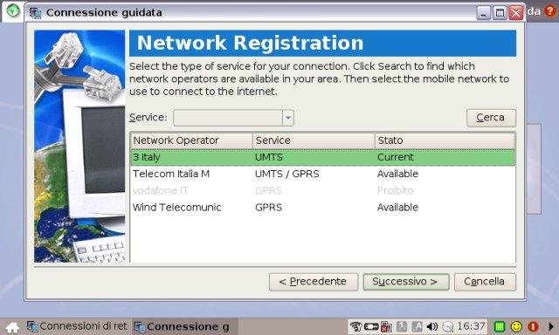Viewport: 559px width, 335px height.
Task: Open the home icon in the taskbar
Action: (x=12, y=327)
